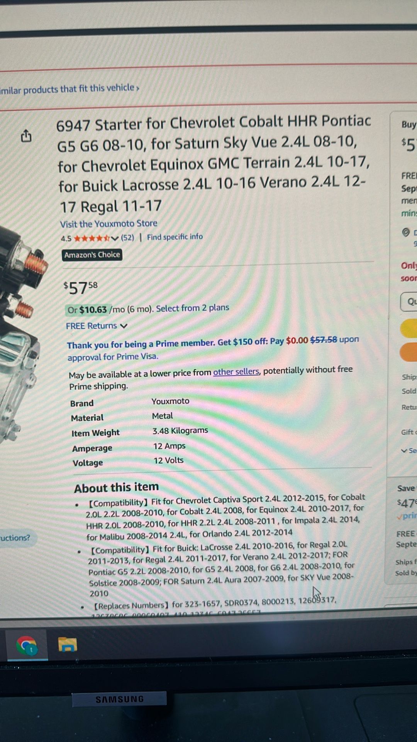Click the location pin icon in buy box

pos(405,232)
